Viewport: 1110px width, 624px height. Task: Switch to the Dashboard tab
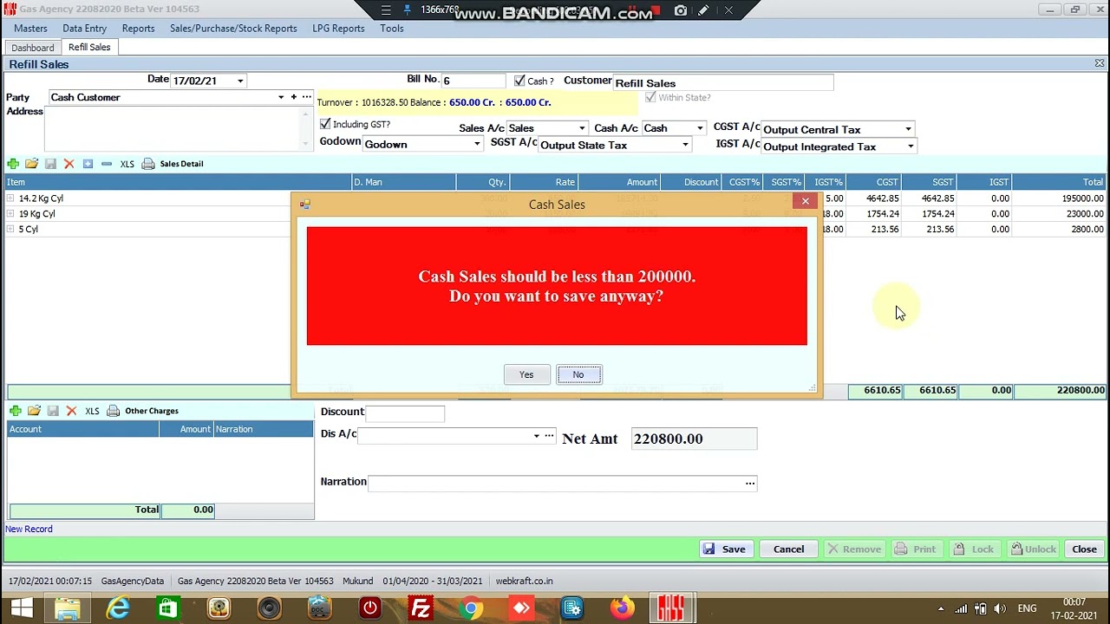point(33,48)
